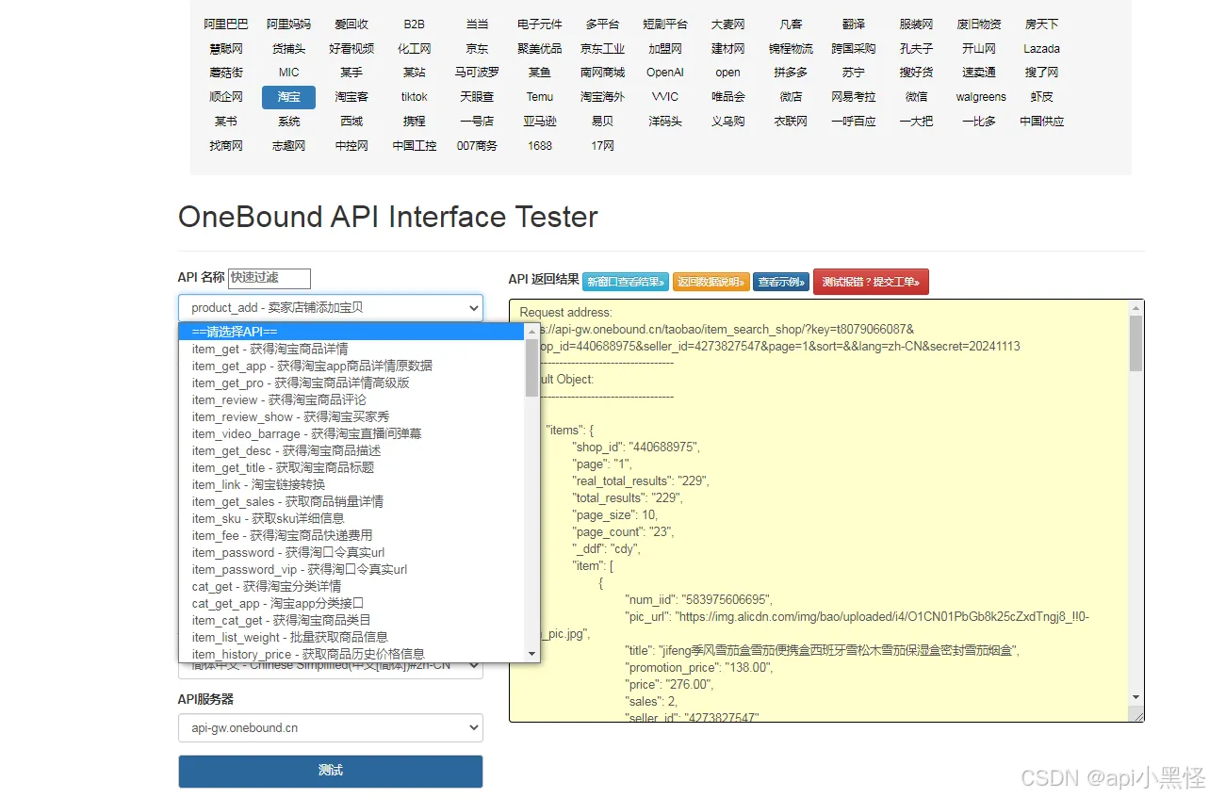Click the 查看示例 button

[x=780, y=282]
